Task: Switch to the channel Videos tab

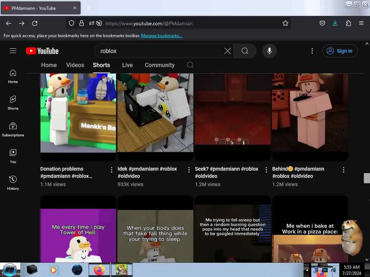Action: tap(75, 65)
